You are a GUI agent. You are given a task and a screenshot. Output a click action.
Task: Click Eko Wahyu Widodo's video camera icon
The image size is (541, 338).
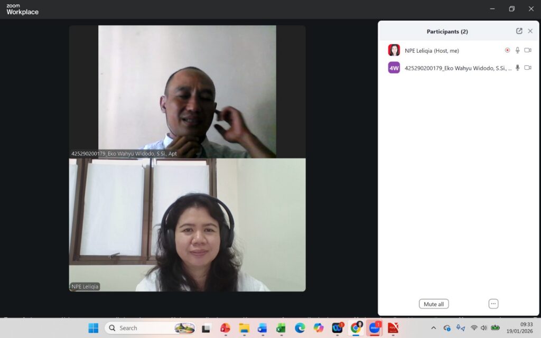(x=527, y=68)
